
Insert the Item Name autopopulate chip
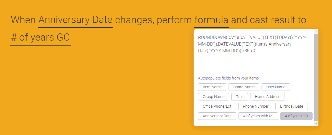click(x=212, y=87)
